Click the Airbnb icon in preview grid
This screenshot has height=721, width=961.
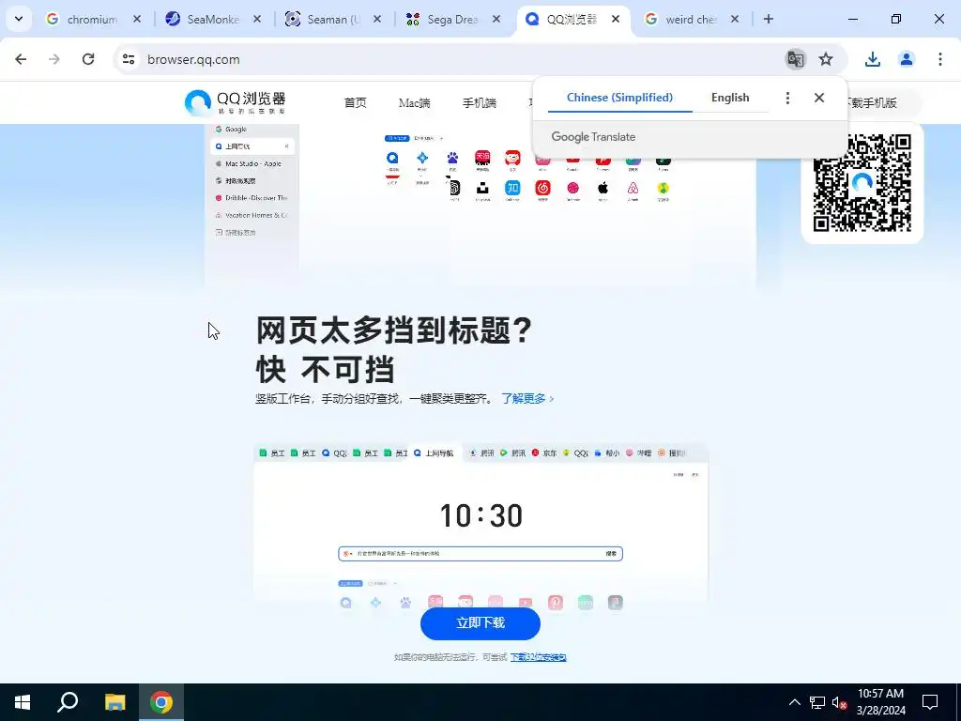click(x=633, y=188)
